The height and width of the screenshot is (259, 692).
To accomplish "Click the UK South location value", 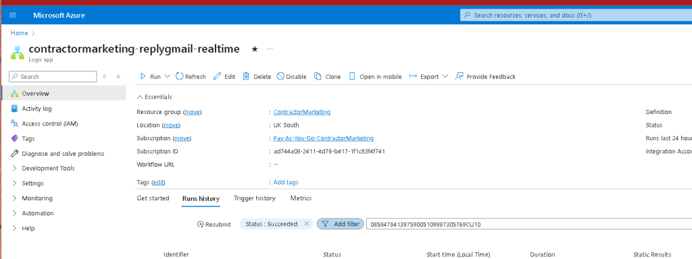I will 286,125.
